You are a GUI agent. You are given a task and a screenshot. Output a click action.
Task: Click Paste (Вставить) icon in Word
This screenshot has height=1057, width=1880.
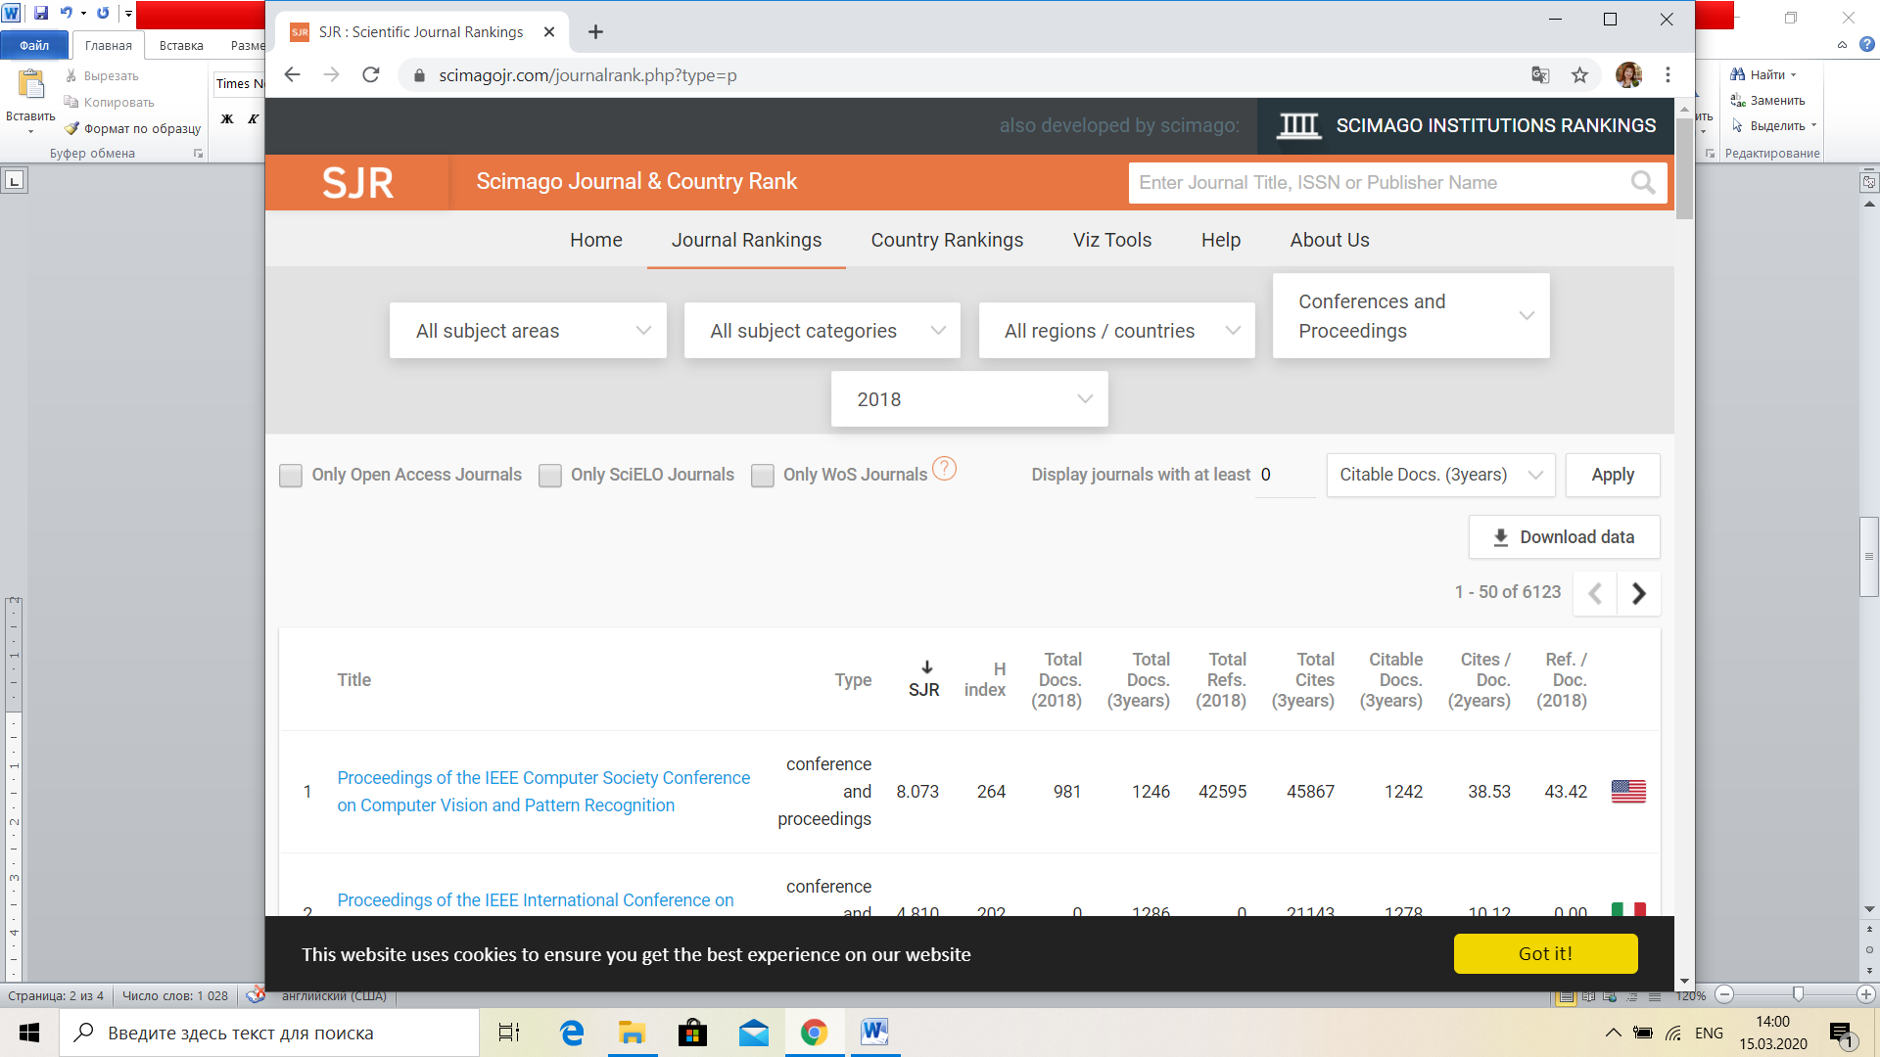coord(31,86)
